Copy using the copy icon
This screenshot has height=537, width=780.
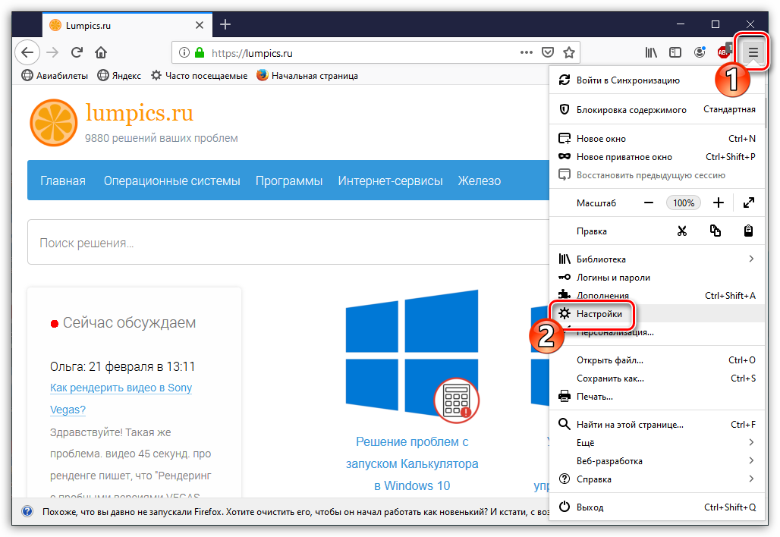pos(716,231)
